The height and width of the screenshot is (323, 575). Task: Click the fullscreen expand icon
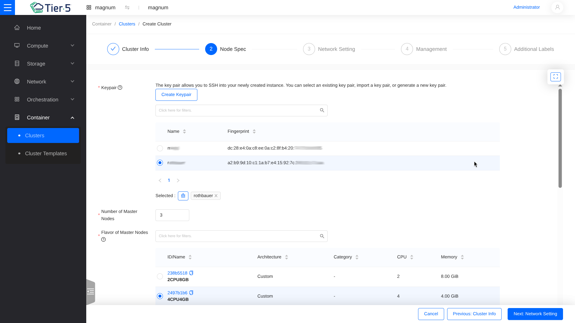[x=556, y=77]
